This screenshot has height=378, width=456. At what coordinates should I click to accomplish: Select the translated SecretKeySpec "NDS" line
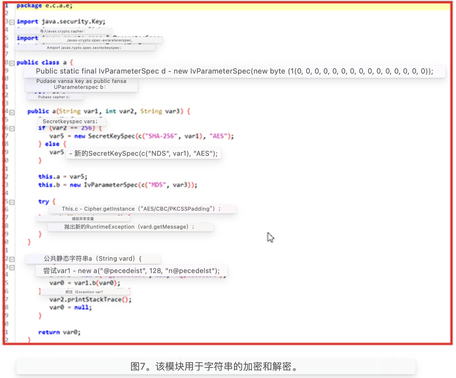[x=144, y=154]
